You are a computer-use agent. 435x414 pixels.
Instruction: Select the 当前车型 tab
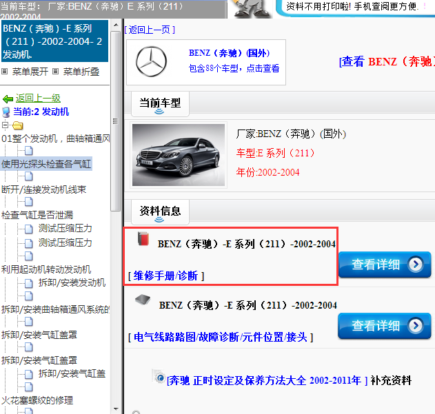(x=160, y=104)
